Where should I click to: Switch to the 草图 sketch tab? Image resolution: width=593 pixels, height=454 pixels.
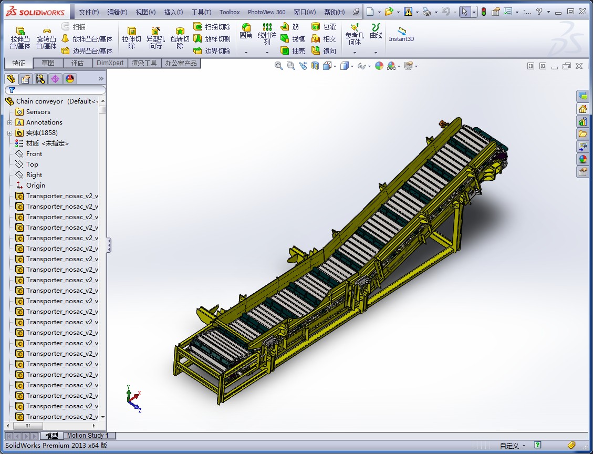pyautogui.click(x=48, y=63)
